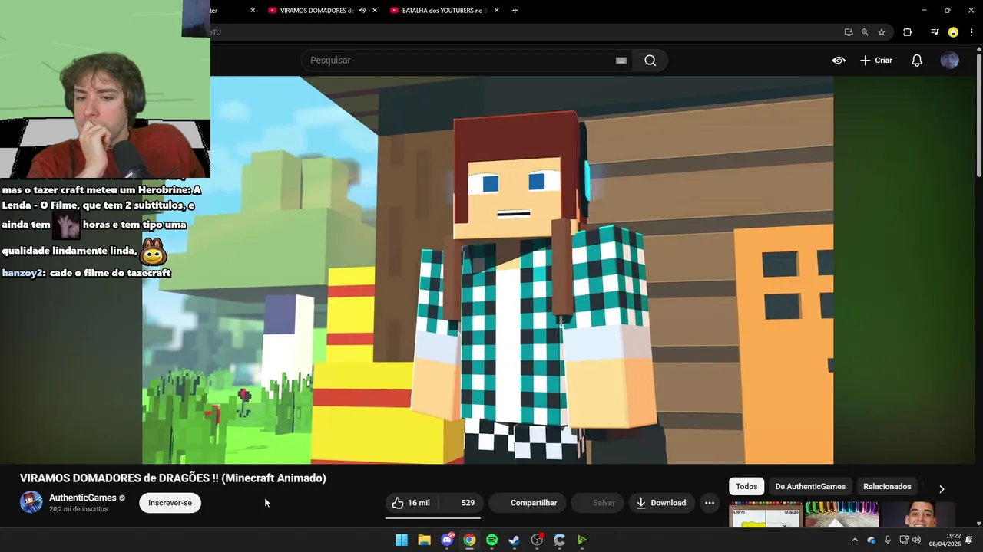Open the white C app on taskbar
This screenshot has height=552, width=983.
(559, 540)
